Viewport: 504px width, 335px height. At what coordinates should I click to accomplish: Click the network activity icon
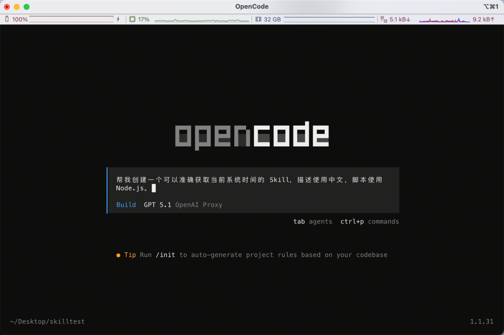tap(384, 19)
